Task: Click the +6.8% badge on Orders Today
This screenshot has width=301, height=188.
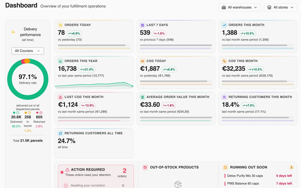Action: [74, 33]
